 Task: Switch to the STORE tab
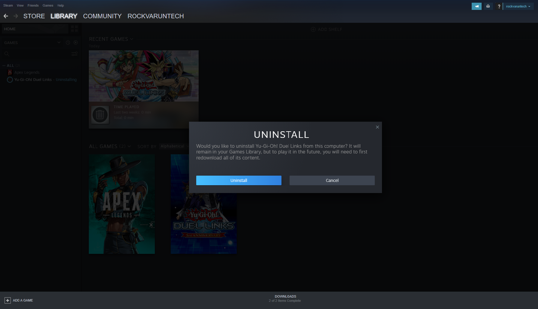coord(34,16)
